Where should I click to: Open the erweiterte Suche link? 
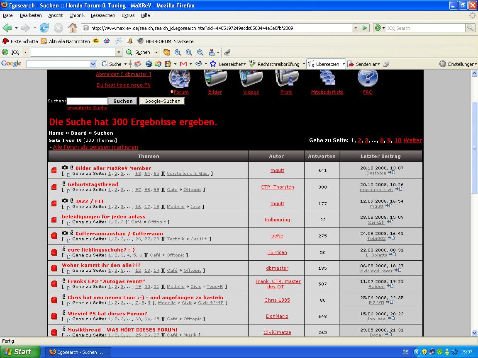point(87,108)
